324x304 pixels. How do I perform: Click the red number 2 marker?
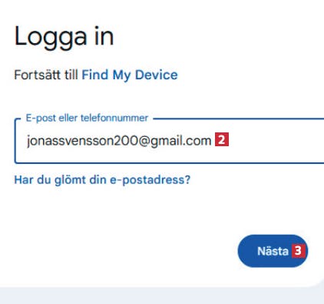[x=222, y=140]
